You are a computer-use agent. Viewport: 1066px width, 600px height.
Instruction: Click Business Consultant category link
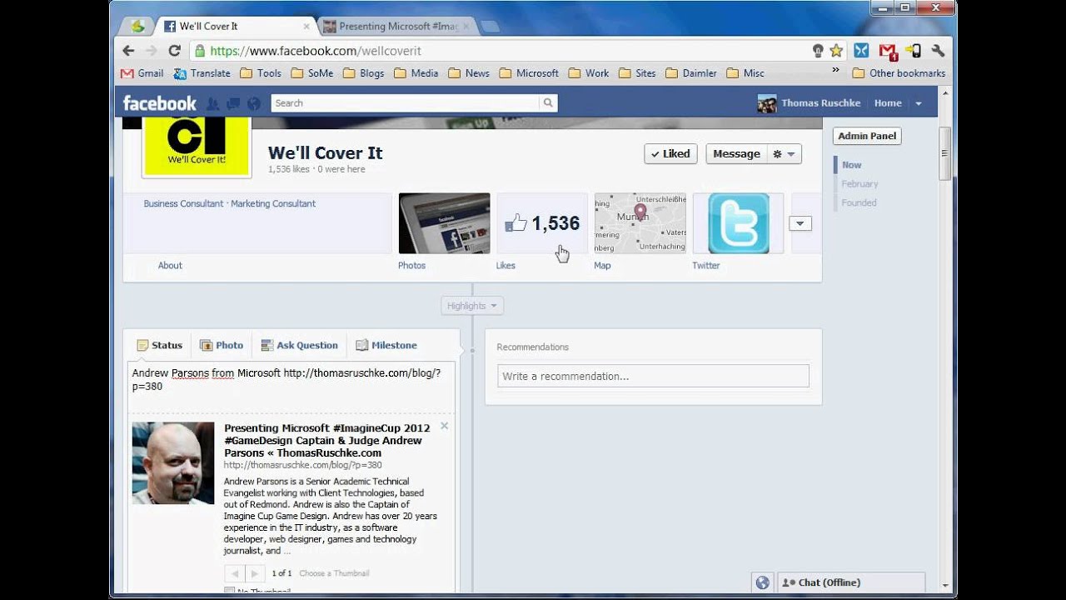[x=183, y=203]
